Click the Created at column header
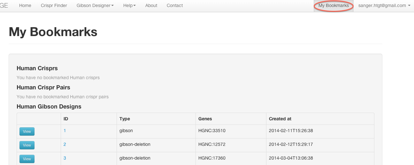This screenshot has height=165, width=414. point(280,119)
